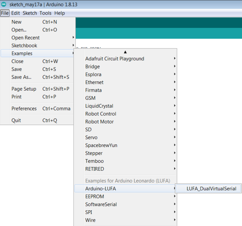
Task: Expand Adafruit Circuit Playground examples
Action: (x=125, y=59)
